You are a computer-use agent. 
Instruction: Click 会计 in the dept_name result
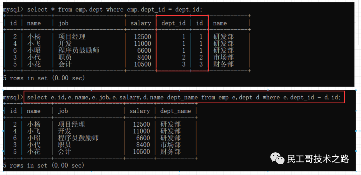point(64,152)
